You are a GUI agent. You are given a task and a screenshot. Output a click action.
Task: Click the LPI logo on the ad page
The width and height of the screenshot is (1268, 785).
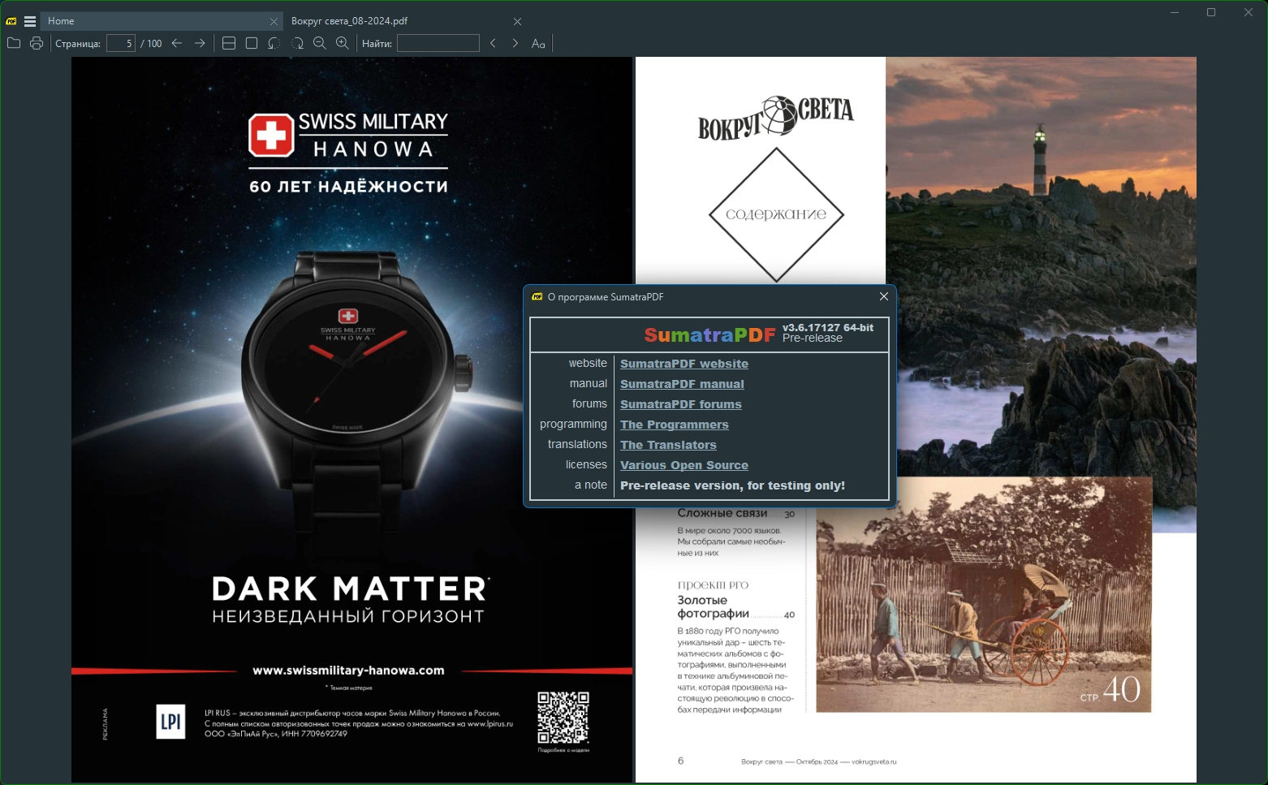(x=170, y=722)
